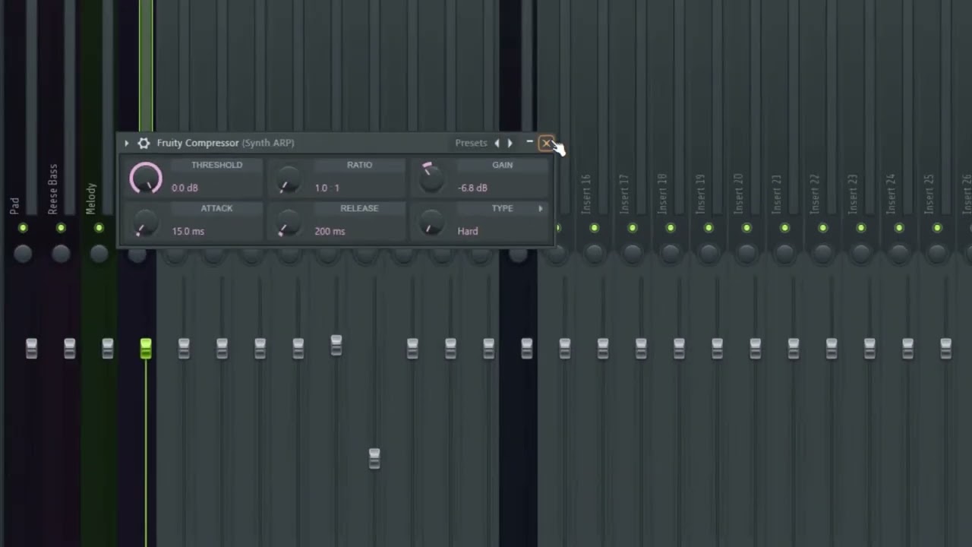972x547 pixels.
Task: Mute the Insert 17 track
Action: tap(633, 228)
